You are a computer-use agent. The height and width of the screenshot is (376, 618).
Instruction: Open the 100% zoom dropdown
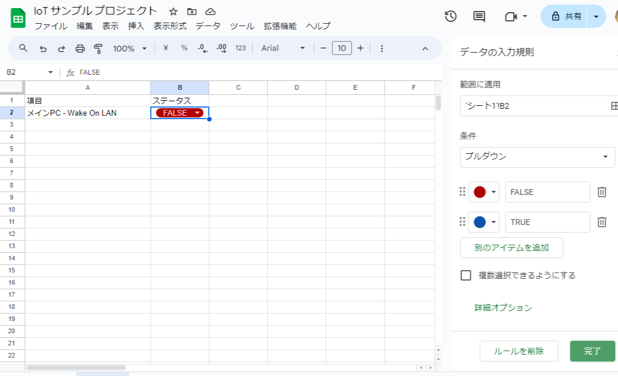click(130, 49)
